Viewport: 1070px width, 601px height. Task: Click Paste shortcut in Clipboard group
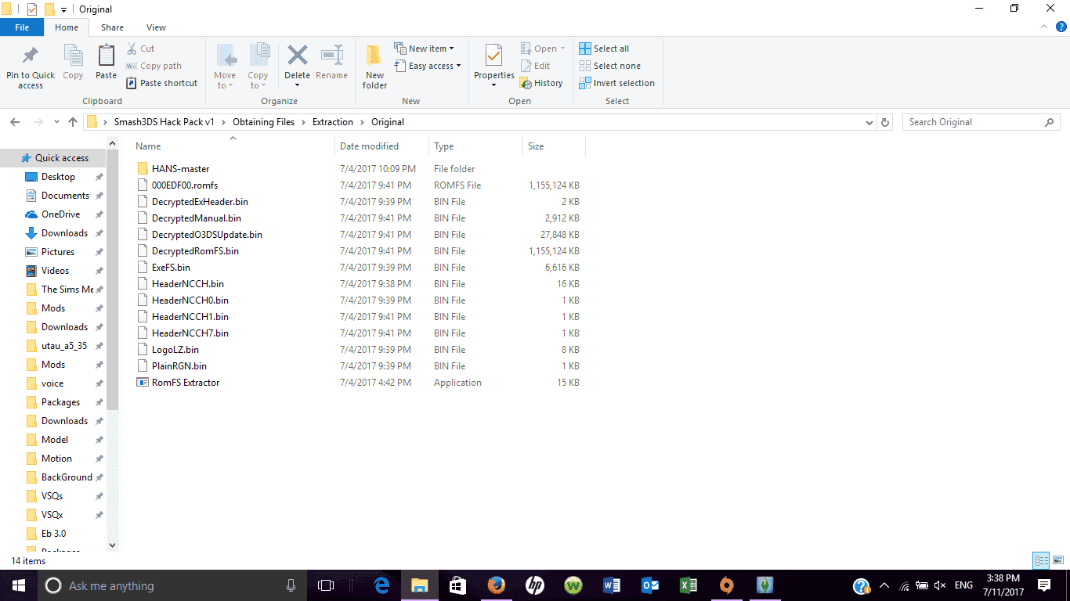point(161,83)
